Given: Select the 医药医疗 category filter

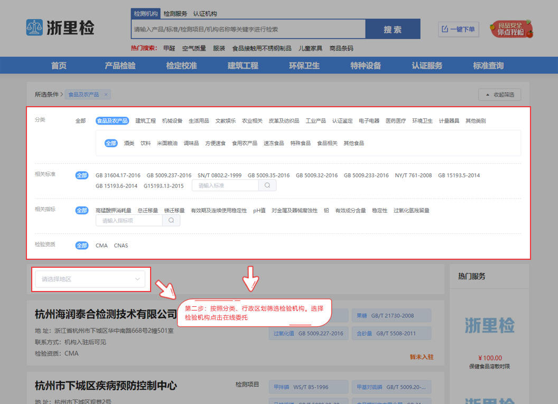Looking at the screenshot, I should pyautogui.click(x=396, y=120).
